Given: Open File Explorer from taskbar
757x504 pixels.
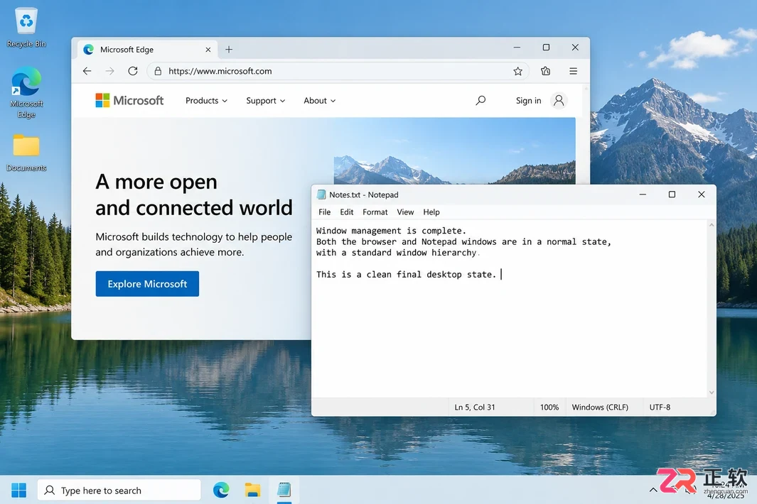Looking at the screenshot, I should coord(252,490).
